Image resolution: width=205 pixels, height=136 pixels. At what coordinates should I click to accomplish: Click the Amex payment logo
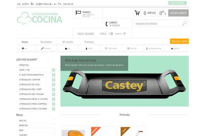118,34
